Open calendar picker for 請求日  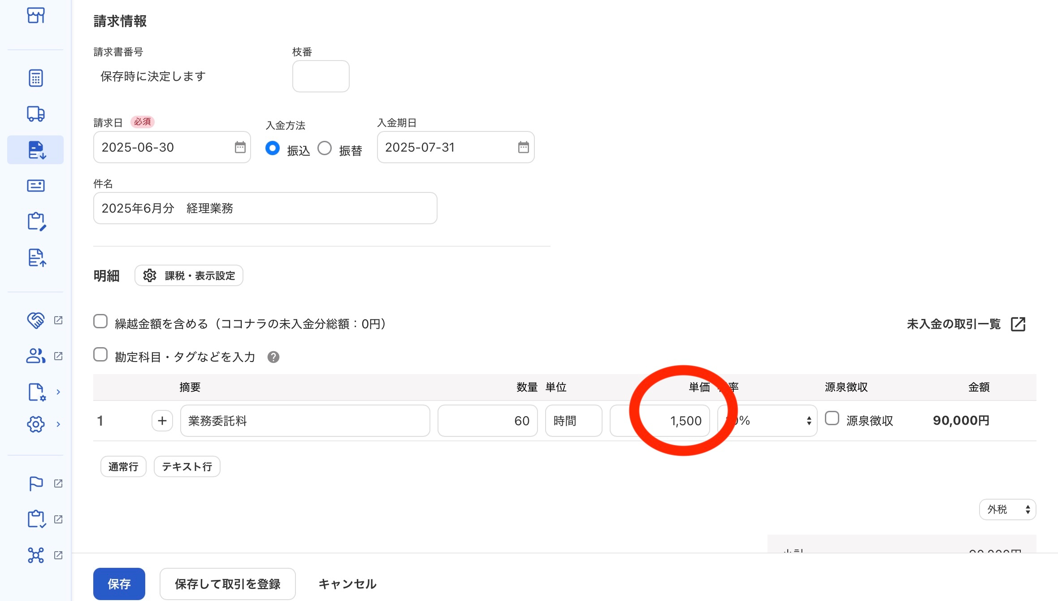(x=240, y=147)
